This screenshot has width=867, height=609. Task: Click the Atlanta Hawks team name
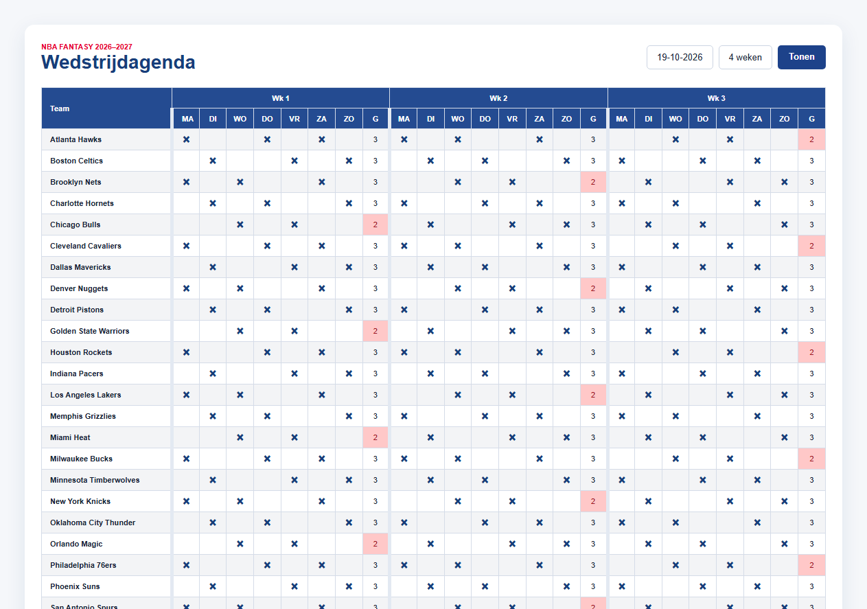[x=76, y=139]
